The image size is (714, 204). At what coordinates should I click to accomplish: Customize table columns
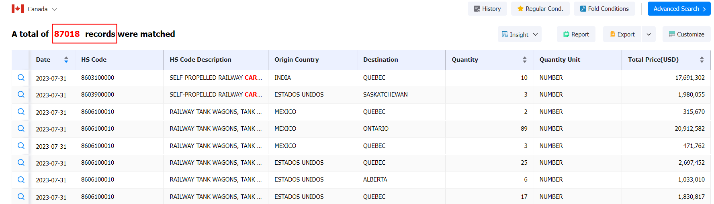(x=686, y=34)
